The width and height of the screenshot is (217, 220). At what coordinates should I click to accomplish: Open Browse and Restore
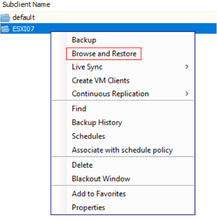click(x=104, y=54)
